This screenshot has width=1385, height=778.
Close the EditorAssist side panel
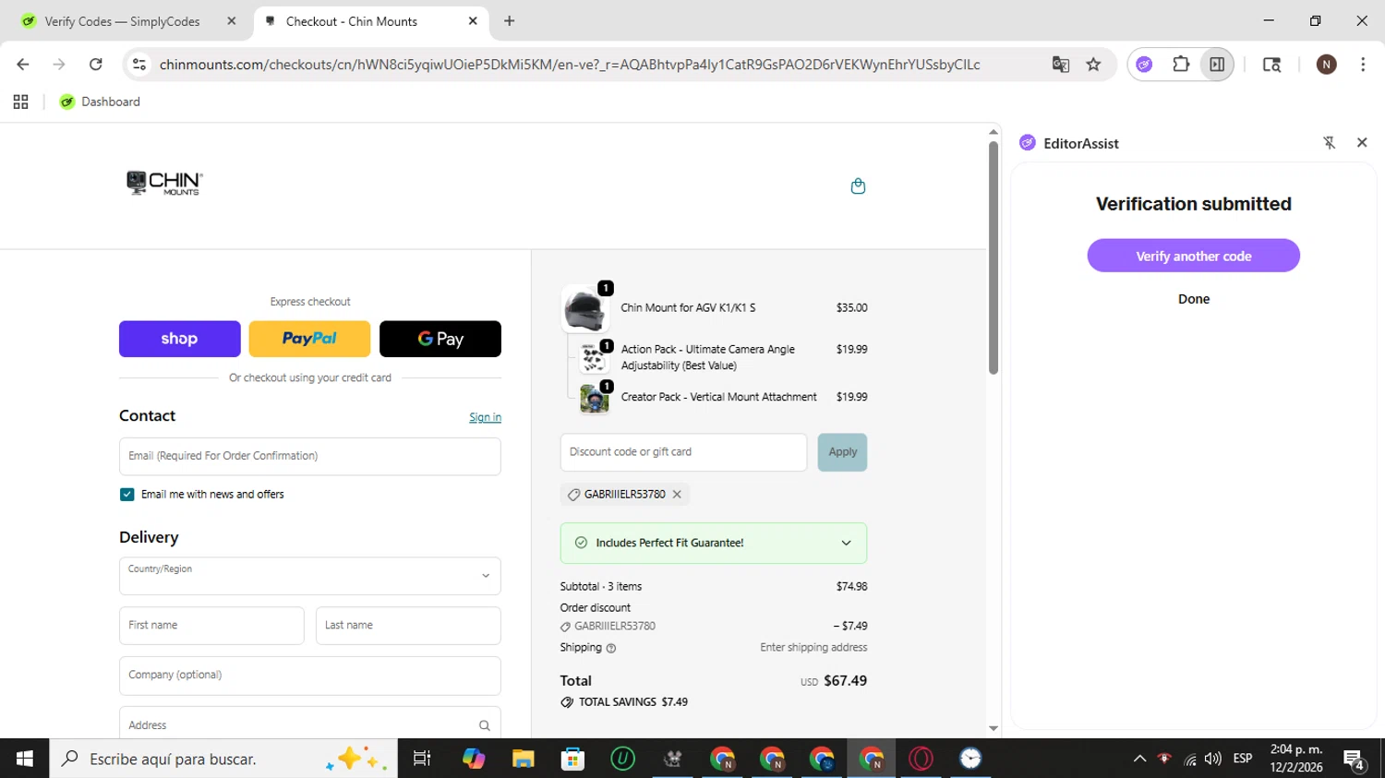[x=1362, y=142]
